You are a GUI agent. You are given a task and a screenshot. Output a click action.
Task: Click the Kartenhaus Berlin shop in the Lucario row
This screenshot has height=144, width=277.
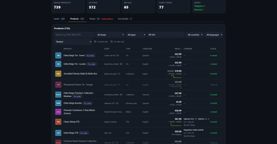point(111,64)
